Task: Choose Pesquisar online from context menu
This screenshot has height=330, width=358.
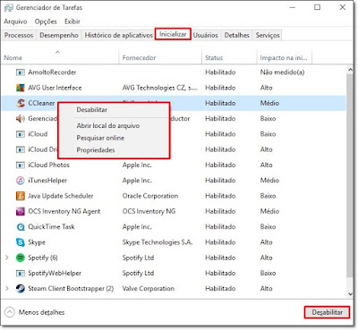Action: [x=100, y=138]
